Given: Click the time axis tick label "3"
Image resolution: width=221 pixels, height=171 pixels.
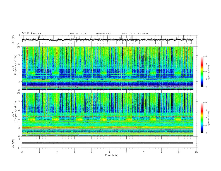Looking at the screenshot, I should click(x=74, y=152).
